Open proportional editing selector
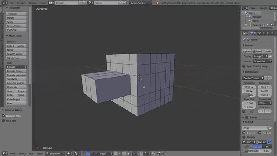This screenshot has width=277, height=156. (135, 153)
